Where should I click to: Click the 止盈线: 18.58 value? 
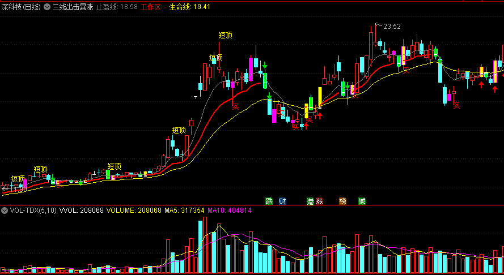pos(117,7)
